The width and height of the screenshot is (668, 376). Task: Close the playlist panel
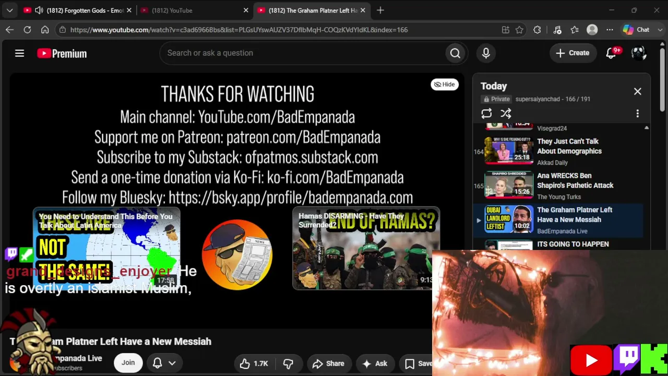637,91
